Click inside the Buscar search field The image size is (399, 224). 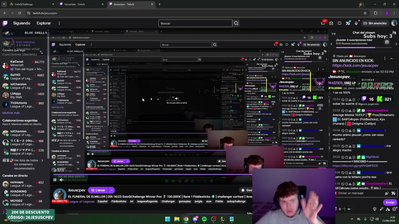pyautogui.click(x=195, y=23)
